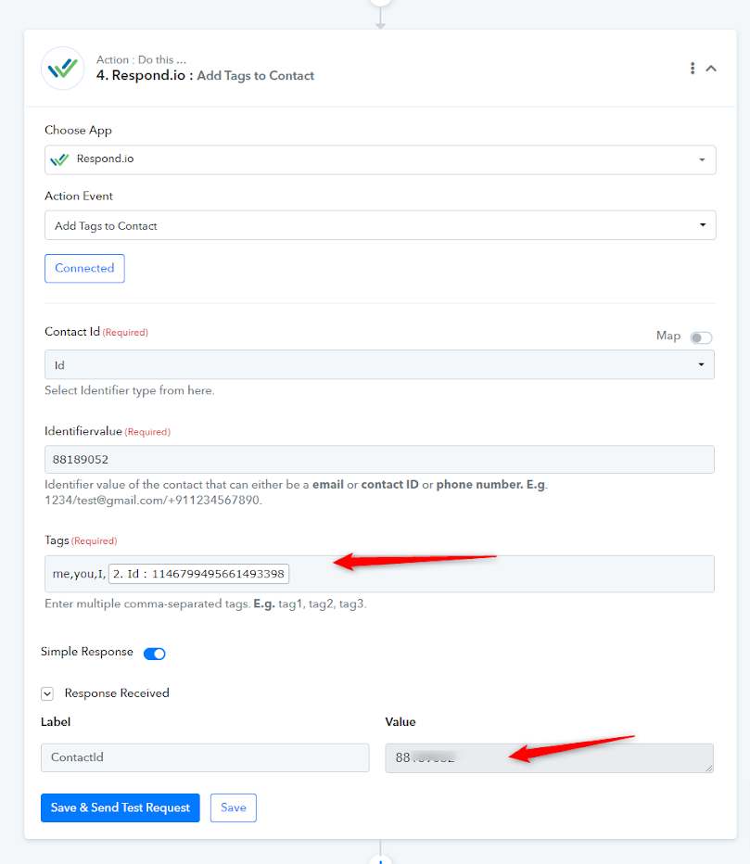The height and width of the screenshot is (864, 750).
Task: Click the add step plus icon below
Action: (x=380, y=860)
